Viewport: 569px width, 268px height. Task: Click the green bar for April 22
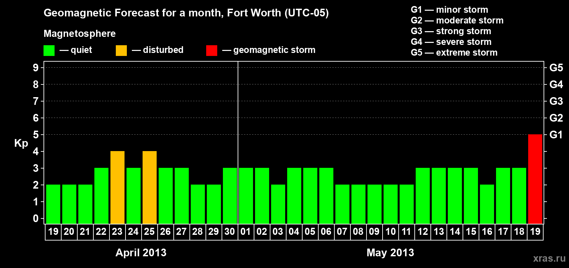point(101,196)
